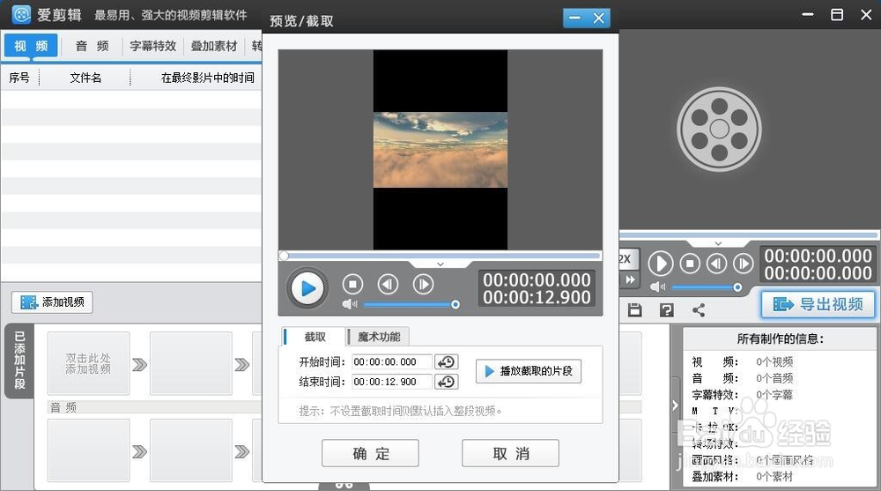Image resolution: width=881 pixels, height=491 pixels.
Task: Open the 字幕特效 tab
Action: pos(152,46)
